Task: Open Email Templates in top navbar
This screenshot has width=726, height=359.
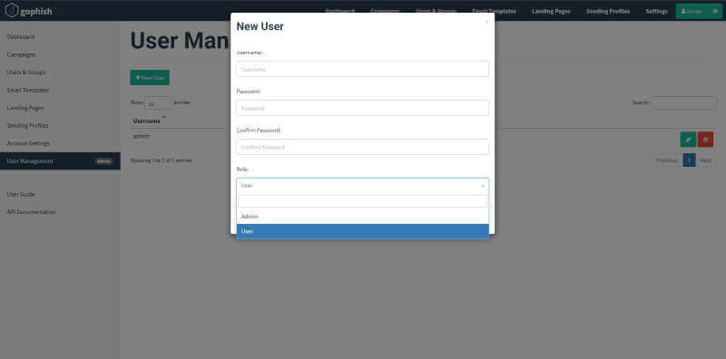Action: coord(494,11)
